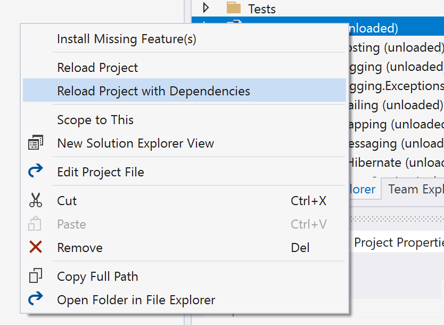Select Reload Project with Dependencies

(153, 91)
